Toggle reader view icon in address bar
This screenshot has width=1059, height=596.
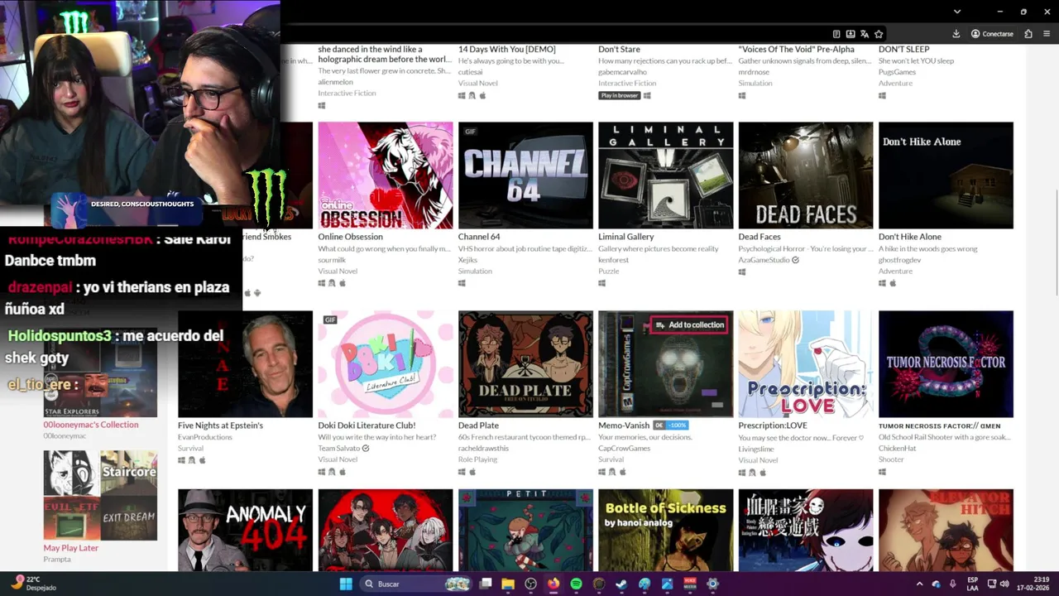click(x=836, y=34)
